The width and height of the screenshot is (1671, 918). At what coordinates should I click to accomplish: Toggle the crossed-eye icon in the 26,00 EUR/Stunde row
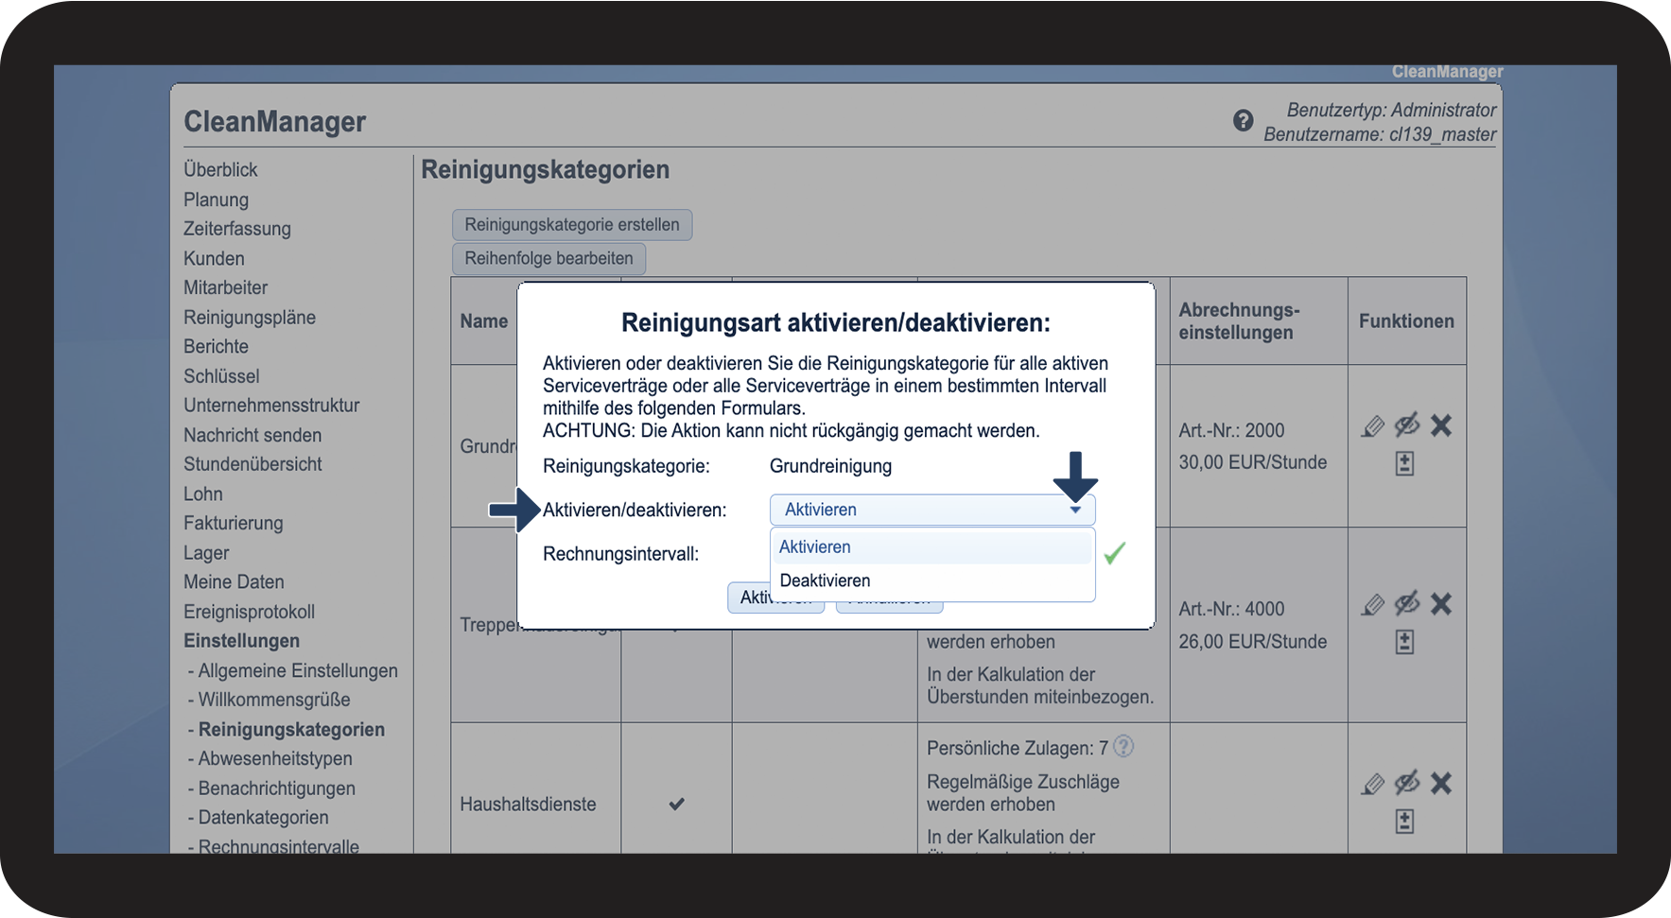coord(1407,603)
